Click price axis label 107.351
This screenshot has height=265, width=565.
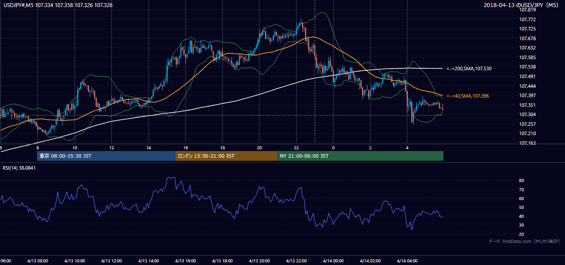528,105
